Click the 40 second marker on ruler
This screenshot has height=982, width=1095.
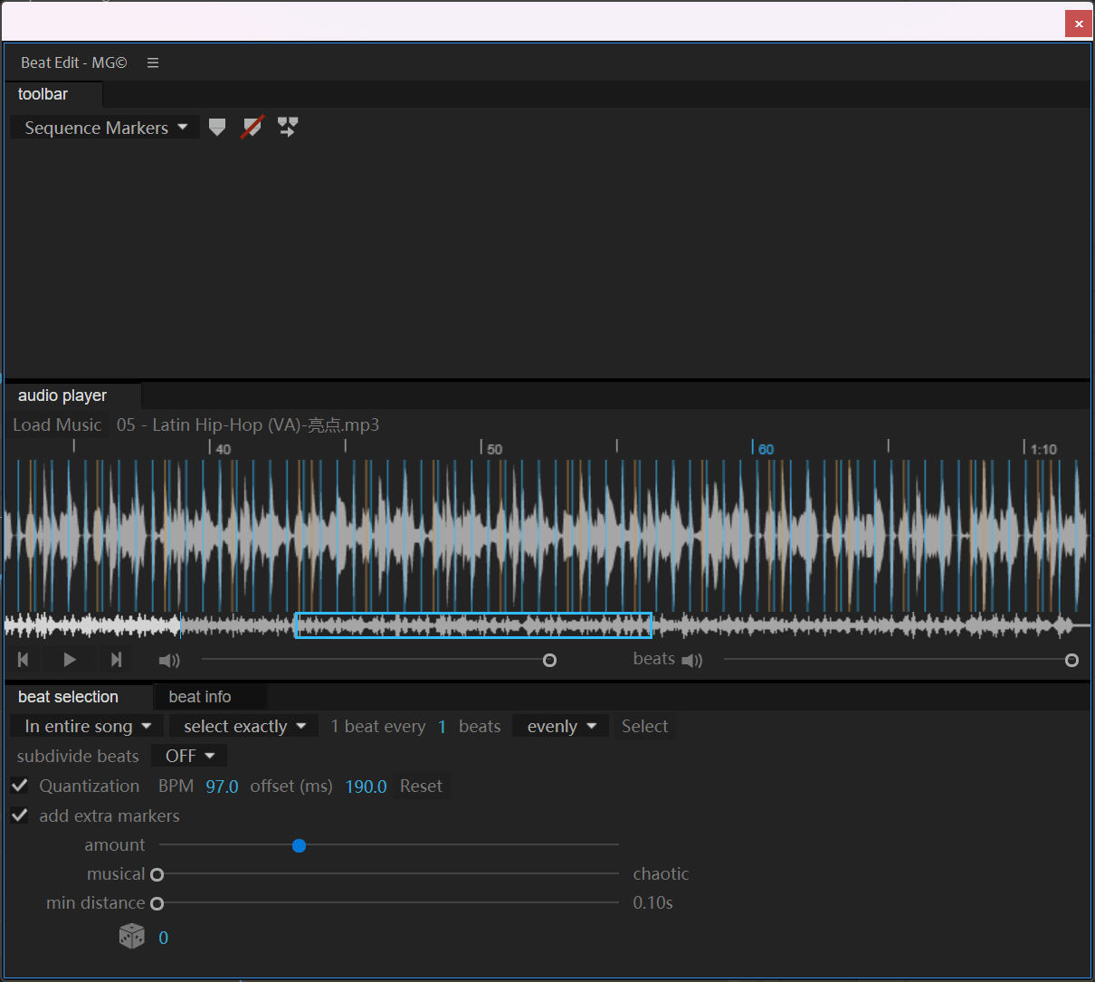[223, 449]
